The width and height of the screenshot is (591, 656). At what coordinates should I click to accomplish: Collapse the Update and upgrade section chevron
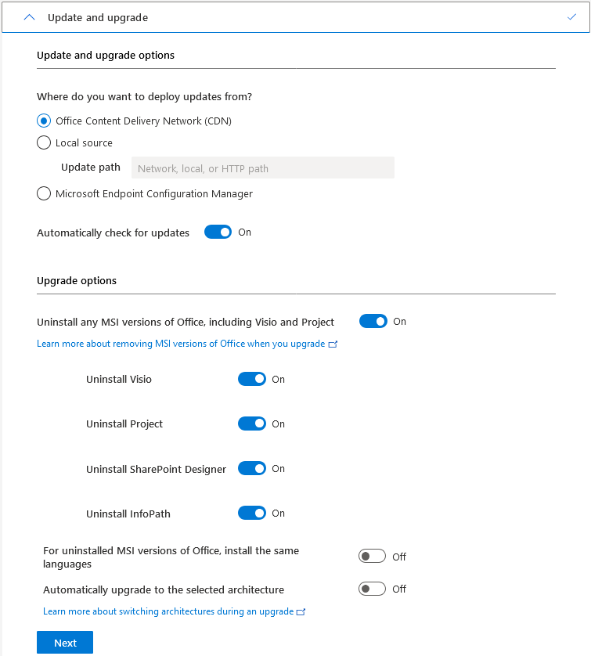point(30,17)
